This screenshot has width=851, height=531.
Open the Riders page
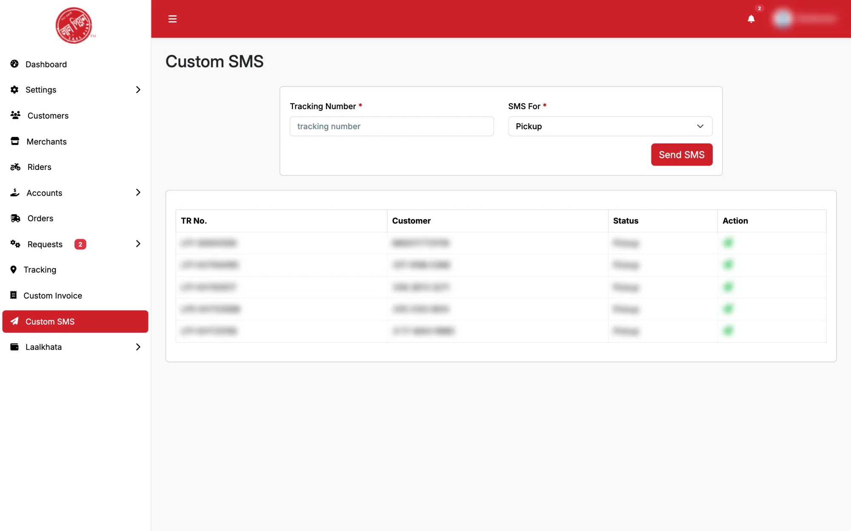coord(75,167)
